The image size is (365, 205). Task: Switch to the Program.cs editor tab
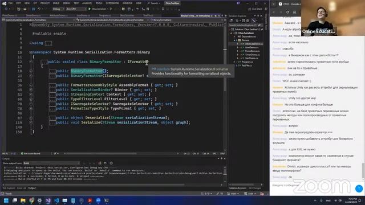click(x=105, y=15)
